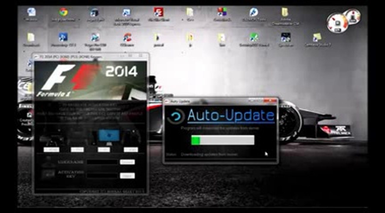Click the Auto-Update window title bar
385x213 pixels.
click(221, 101)
